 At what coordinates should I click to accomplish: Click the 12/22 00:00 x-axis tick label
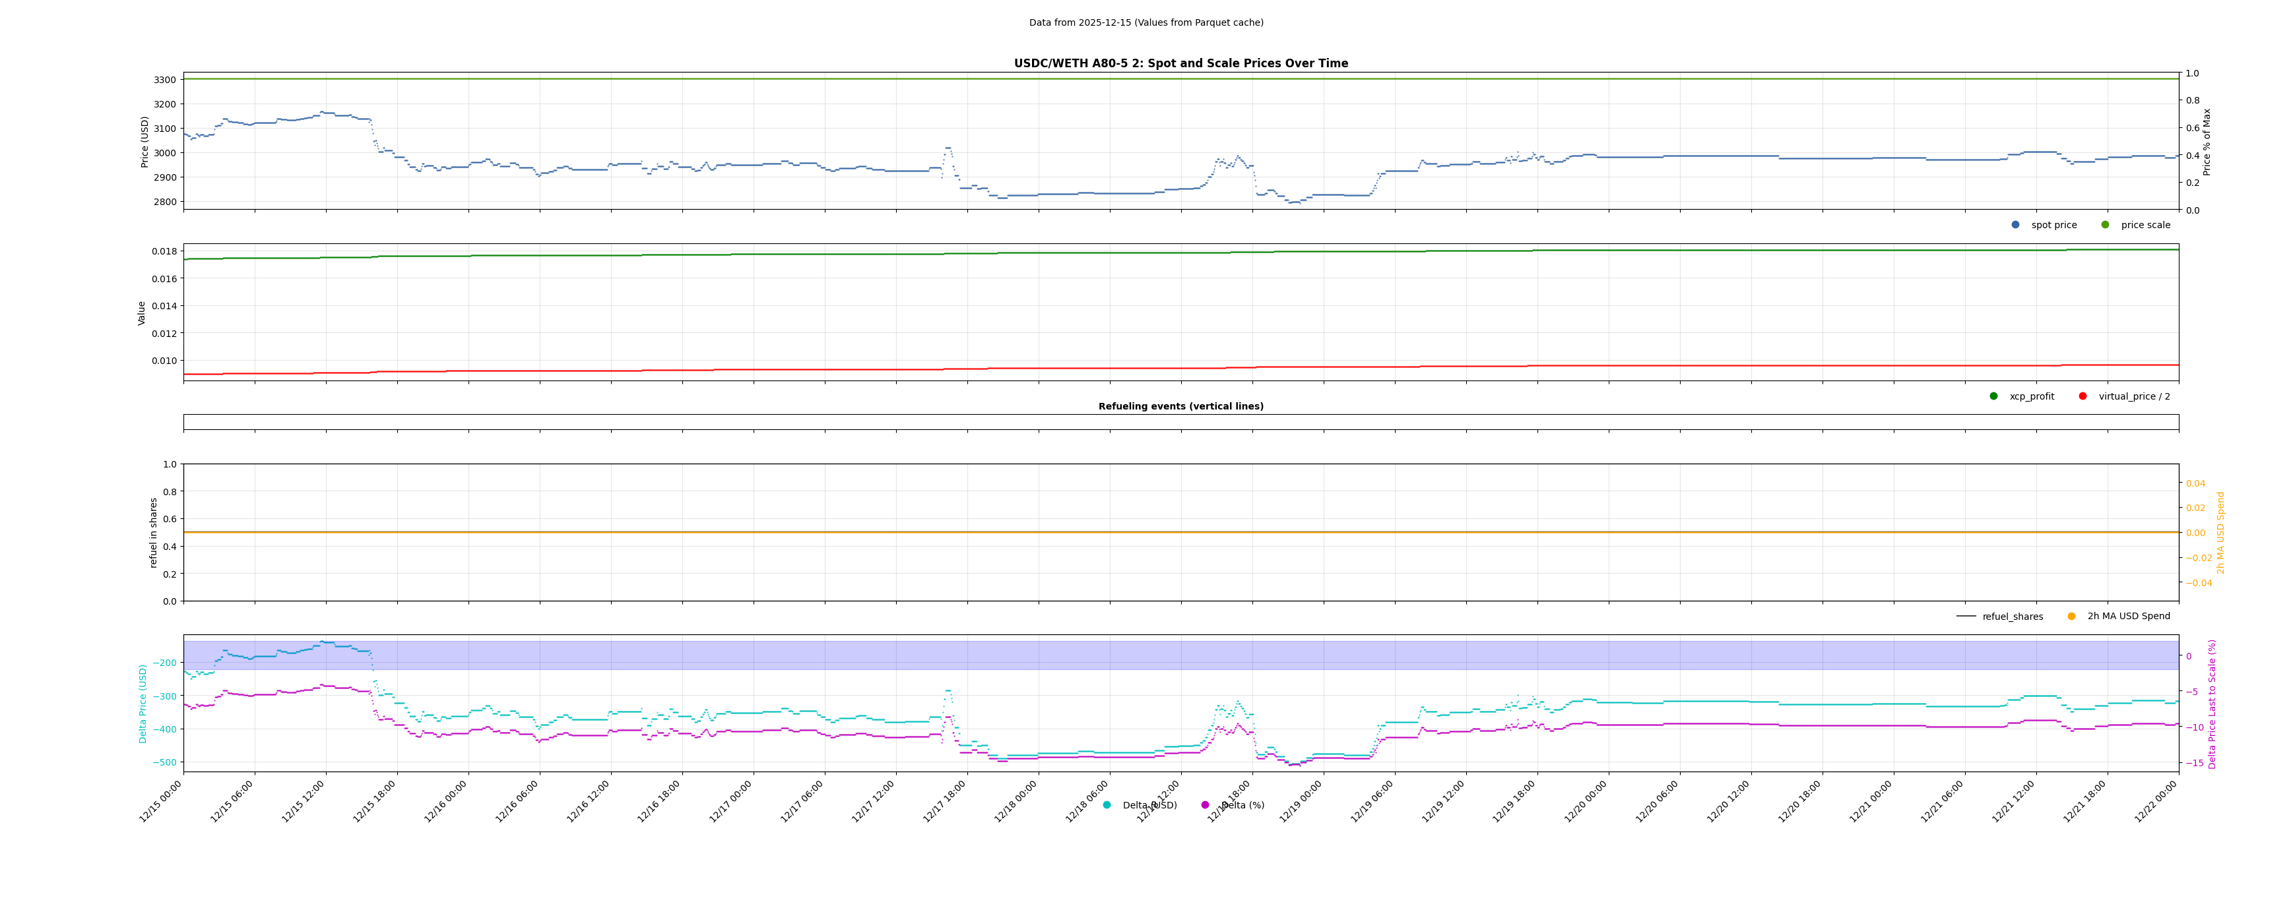coord(2157,801)
